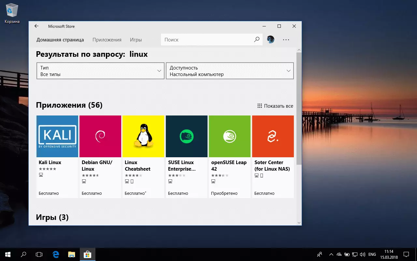The image size is (417, 261).
Task: Click the Debian GNU/Linux app name
Action: 97,166
